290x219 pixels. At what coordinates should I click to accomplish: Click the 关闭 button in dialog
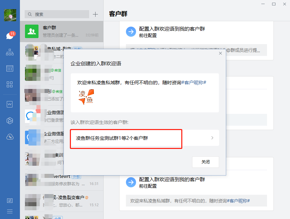pos(205,162)
